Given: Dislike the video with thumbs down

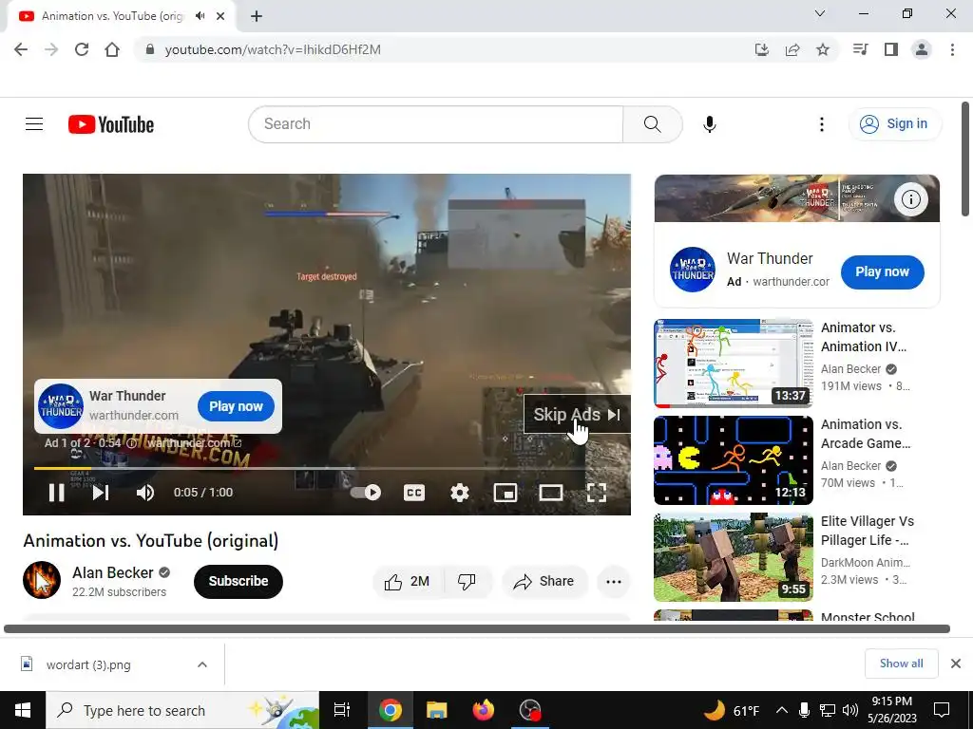Looking at the screenshot, I should (467, 582).
